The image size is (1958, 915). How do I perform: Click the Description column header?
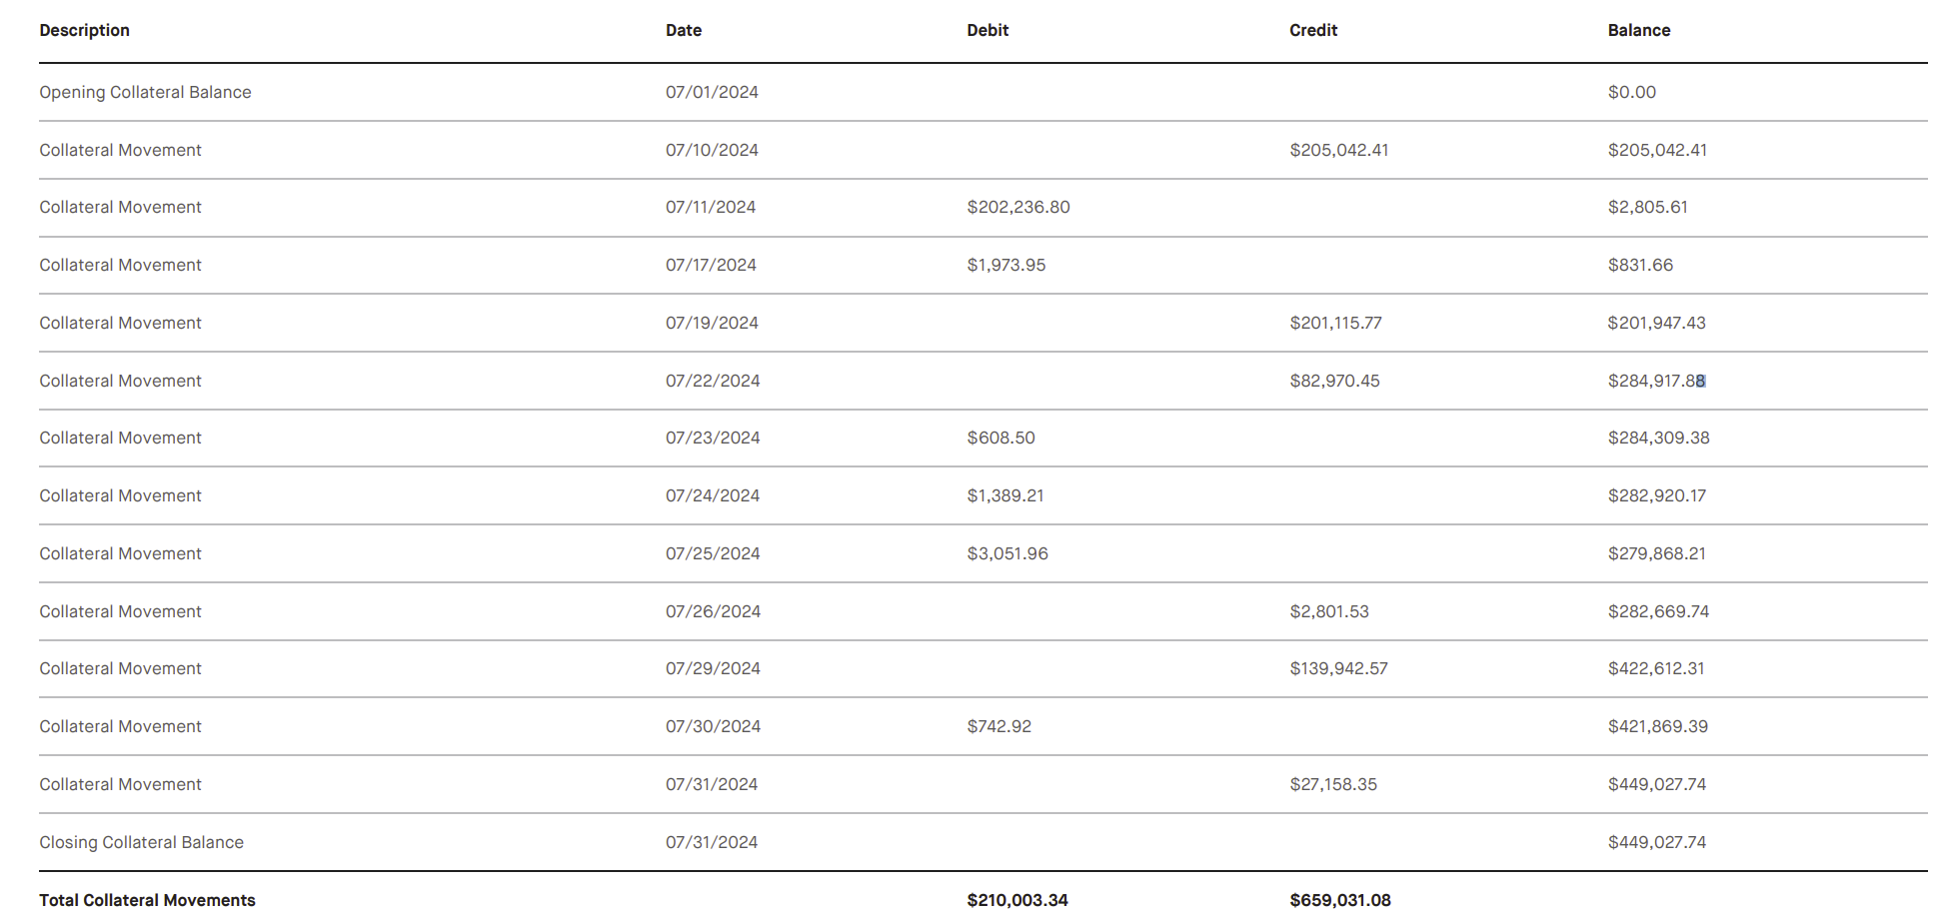coord(85,30)
